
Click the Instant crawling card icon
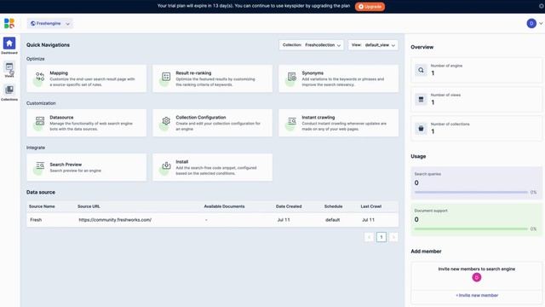click(x=292, y=121)
